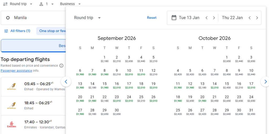Pick October 26 priced $2,420
The height and width of the screenshot is (134, 269).
(x=190, y=112)
